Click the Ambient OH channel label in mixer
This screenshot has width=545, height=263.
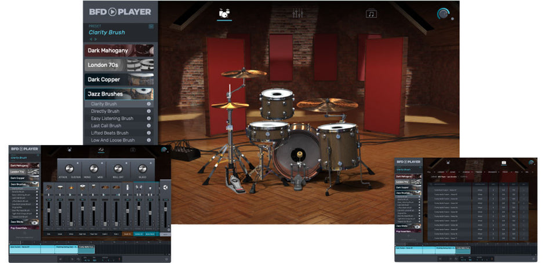[139, 234]
